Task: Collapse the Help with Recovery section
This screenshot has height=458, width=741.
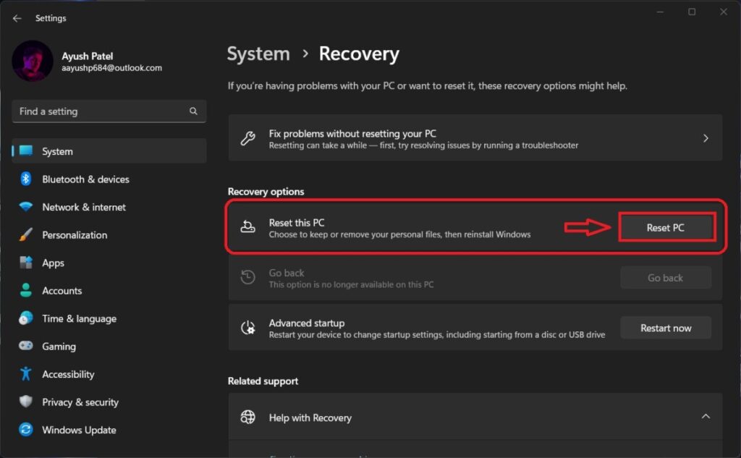Action: pos(706,417)
